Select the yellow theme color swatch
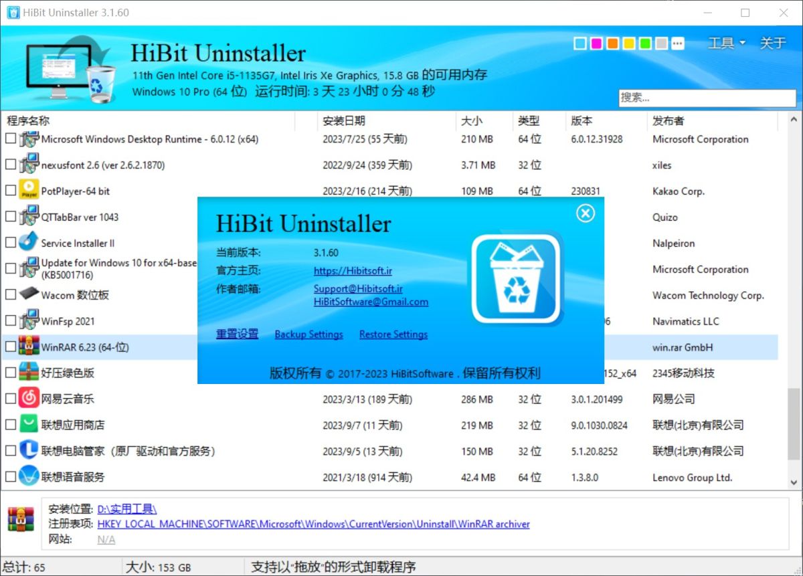The image size is (803, 576). [x=629, y=43]
